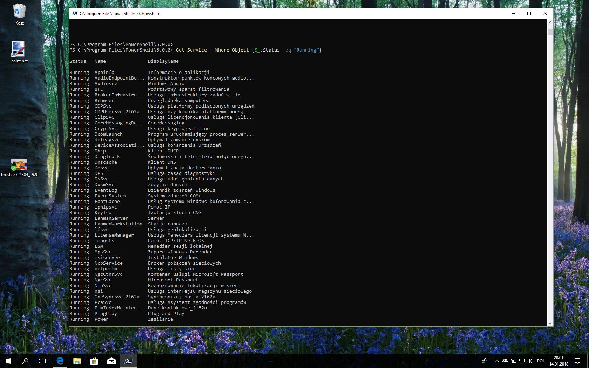Open Task View from the taskbar
The image size is (589, 368).
pos(42,361)
